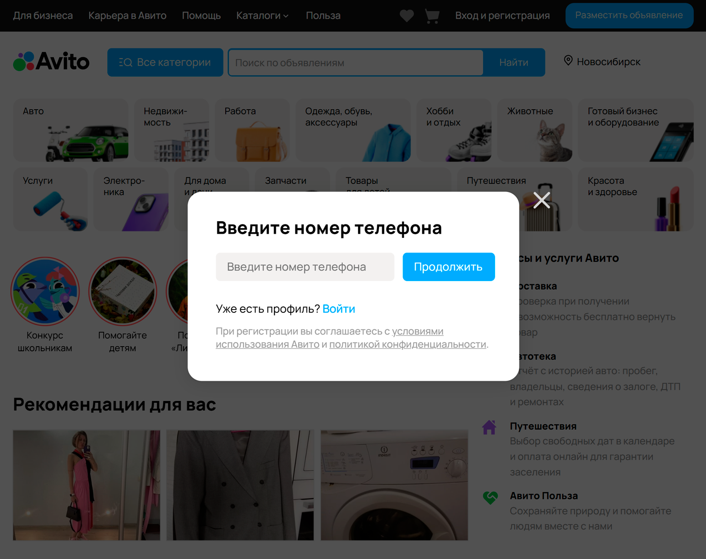The width and height of the screenshot is (706, 559).
Task: Open favorites heart icon
Action: pyautogui.click(x=406, y=16)
